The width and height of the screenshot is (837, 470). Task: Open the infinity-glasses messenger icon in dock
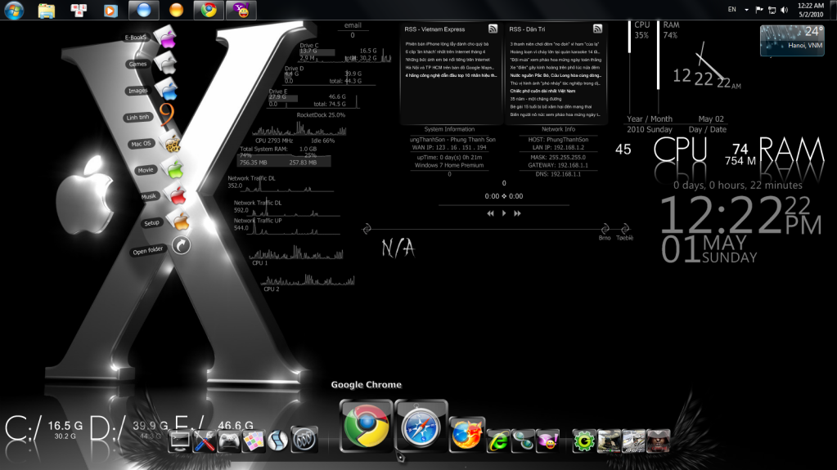point(523,441)
